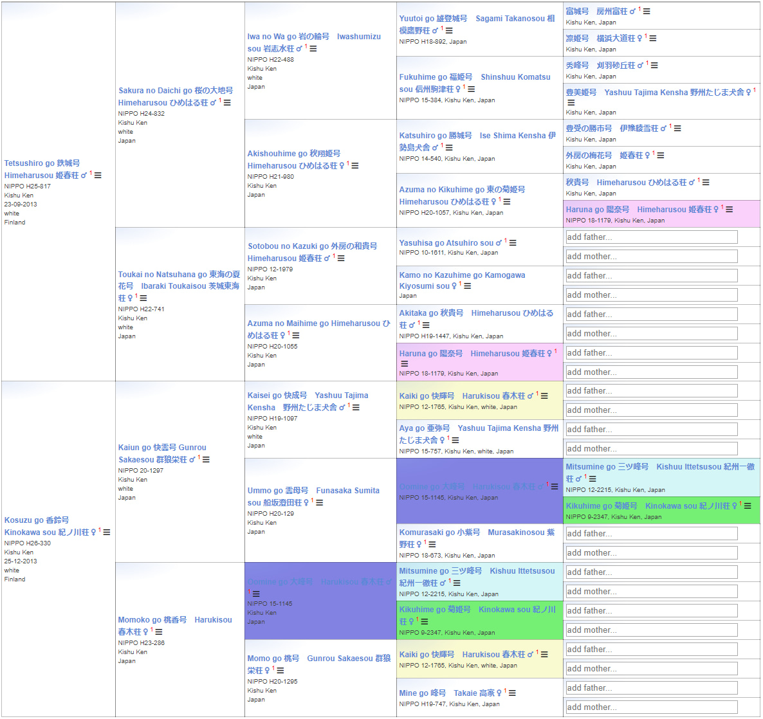Click the menu icon next to Kaiun go
763x719 pixels.
pyautogui.click(x=206, y=460)
